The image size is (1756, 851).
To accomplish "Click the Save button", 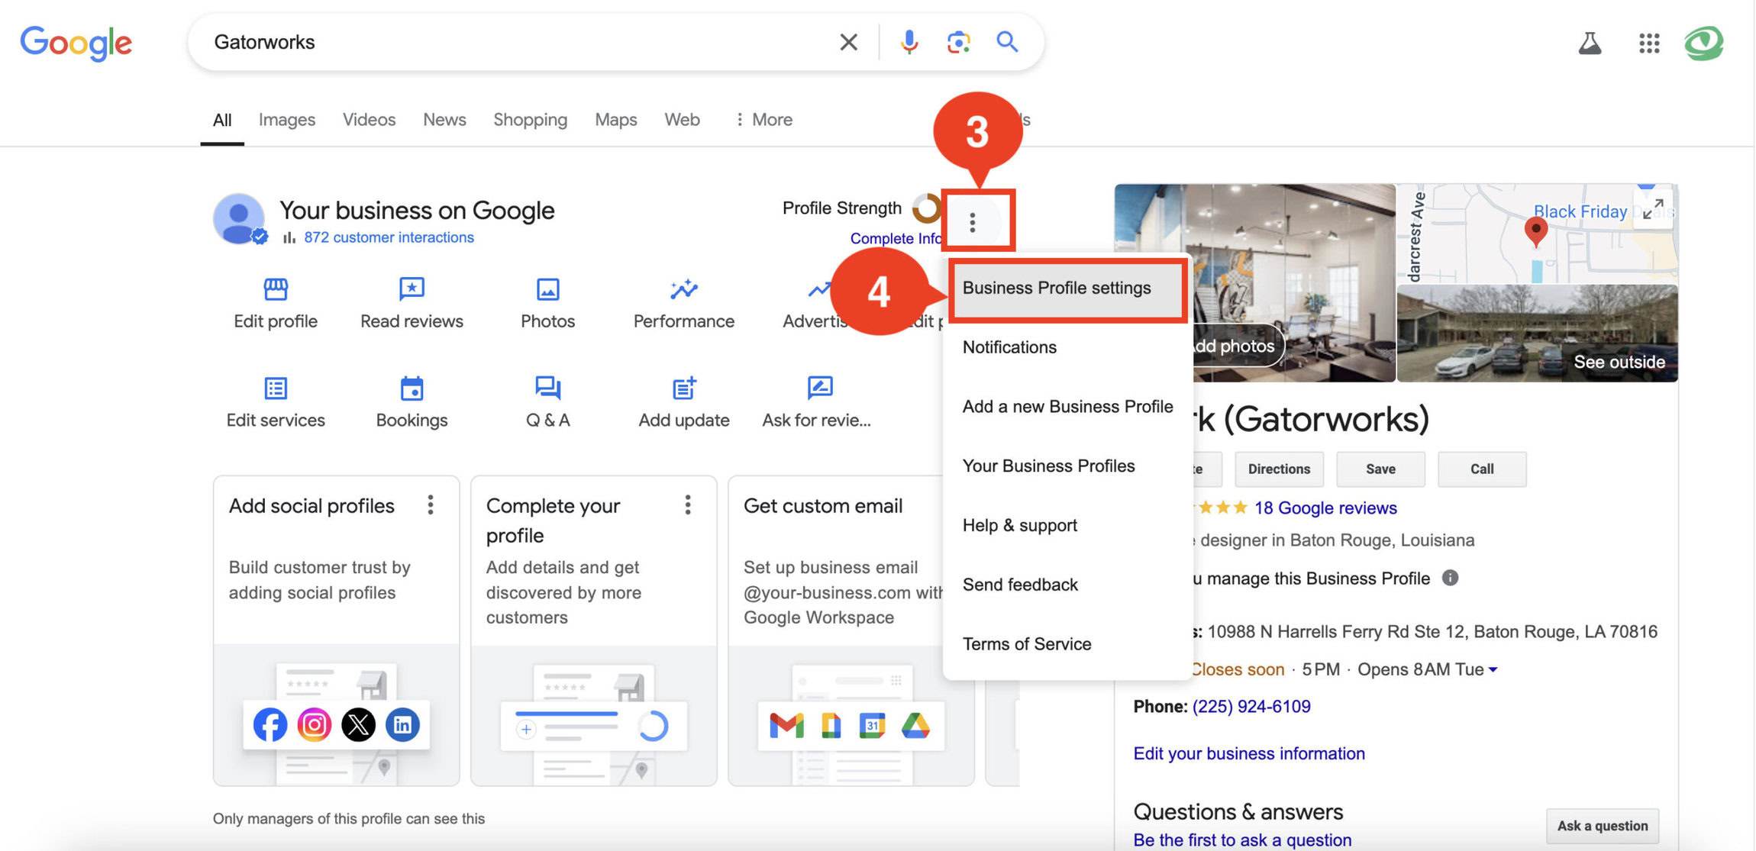I will 1380,469.
